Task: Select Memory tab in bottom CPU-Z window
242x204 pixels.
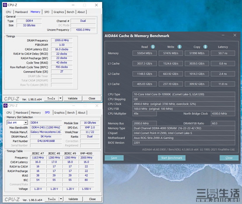Action: [36, 113]
